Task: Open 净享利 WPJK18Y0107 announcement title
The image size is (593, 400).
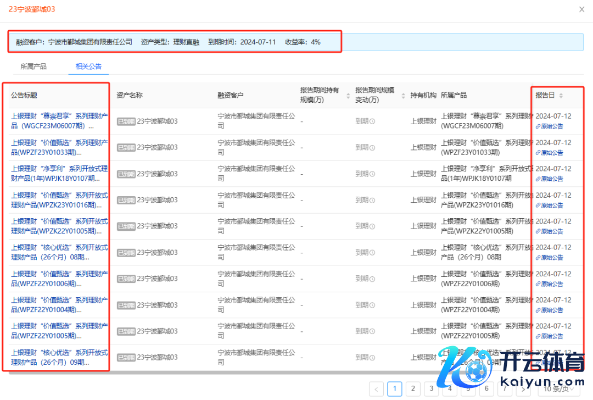Action: point(59,174)
